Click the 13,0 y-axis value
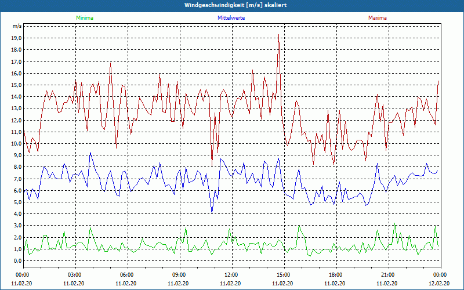Image resolution: width=464 pixels, height=290 pixels. coord(17,108)
